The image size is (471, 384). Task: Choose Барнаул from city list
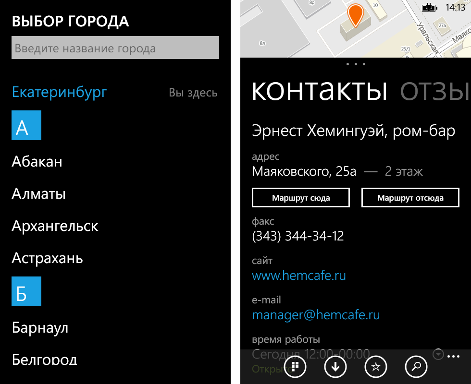coord(40,328)
